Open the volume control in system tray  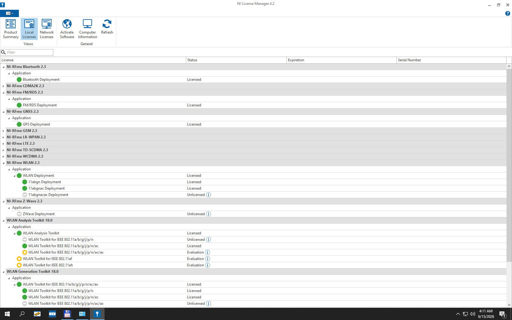[473, 314]
